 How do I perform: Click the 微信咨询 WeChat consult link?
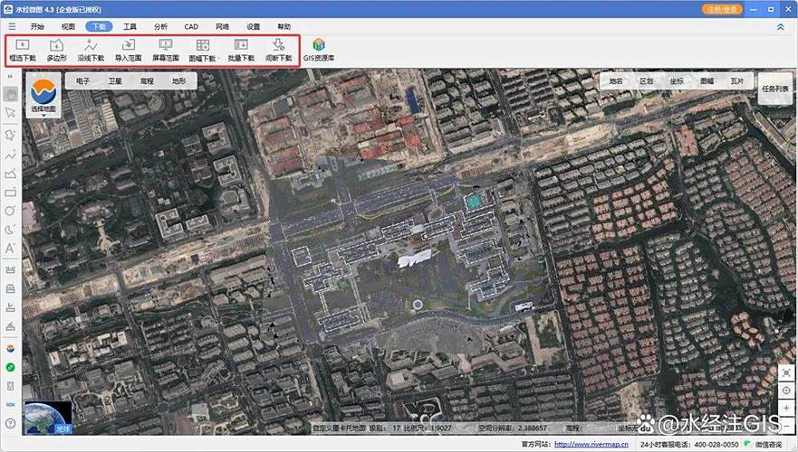click(x=764, y=445)
